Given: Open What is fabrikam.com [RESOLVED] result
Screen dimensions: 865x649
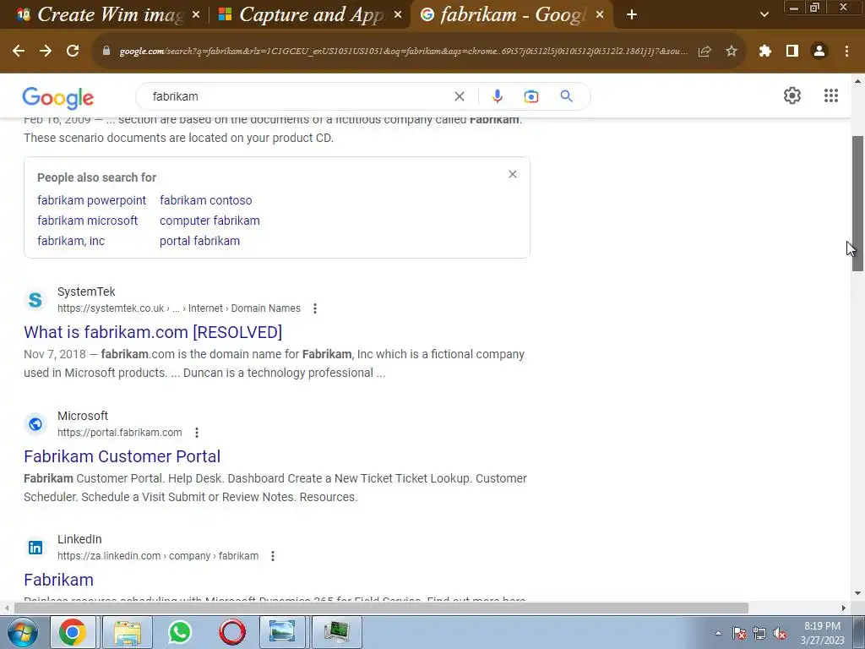Looking at the screenshot, I should pos(153,332).
